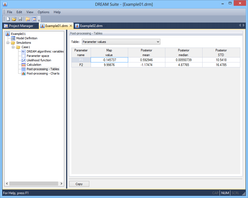Click the tree panel's right scroll arrow

click(x=61, y=183)
